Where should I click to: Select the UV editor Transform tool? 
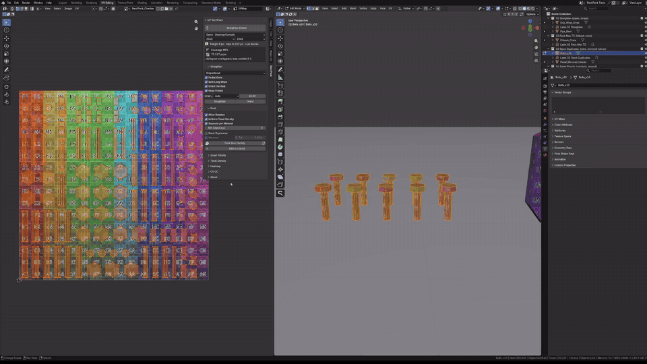click(x=6, y=61)
